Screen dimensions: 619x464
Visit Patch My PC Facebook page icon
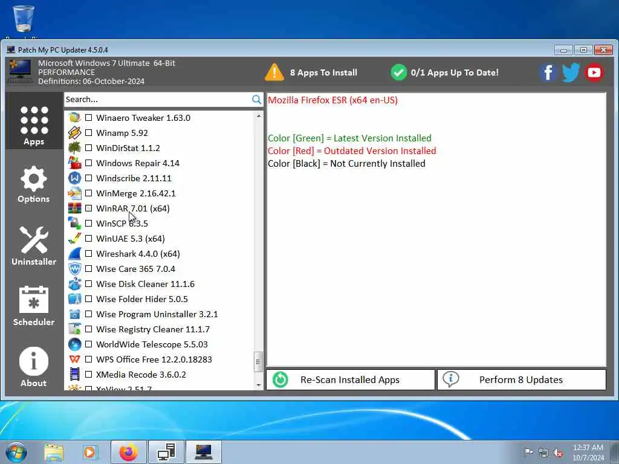click(x=548, y=72)
